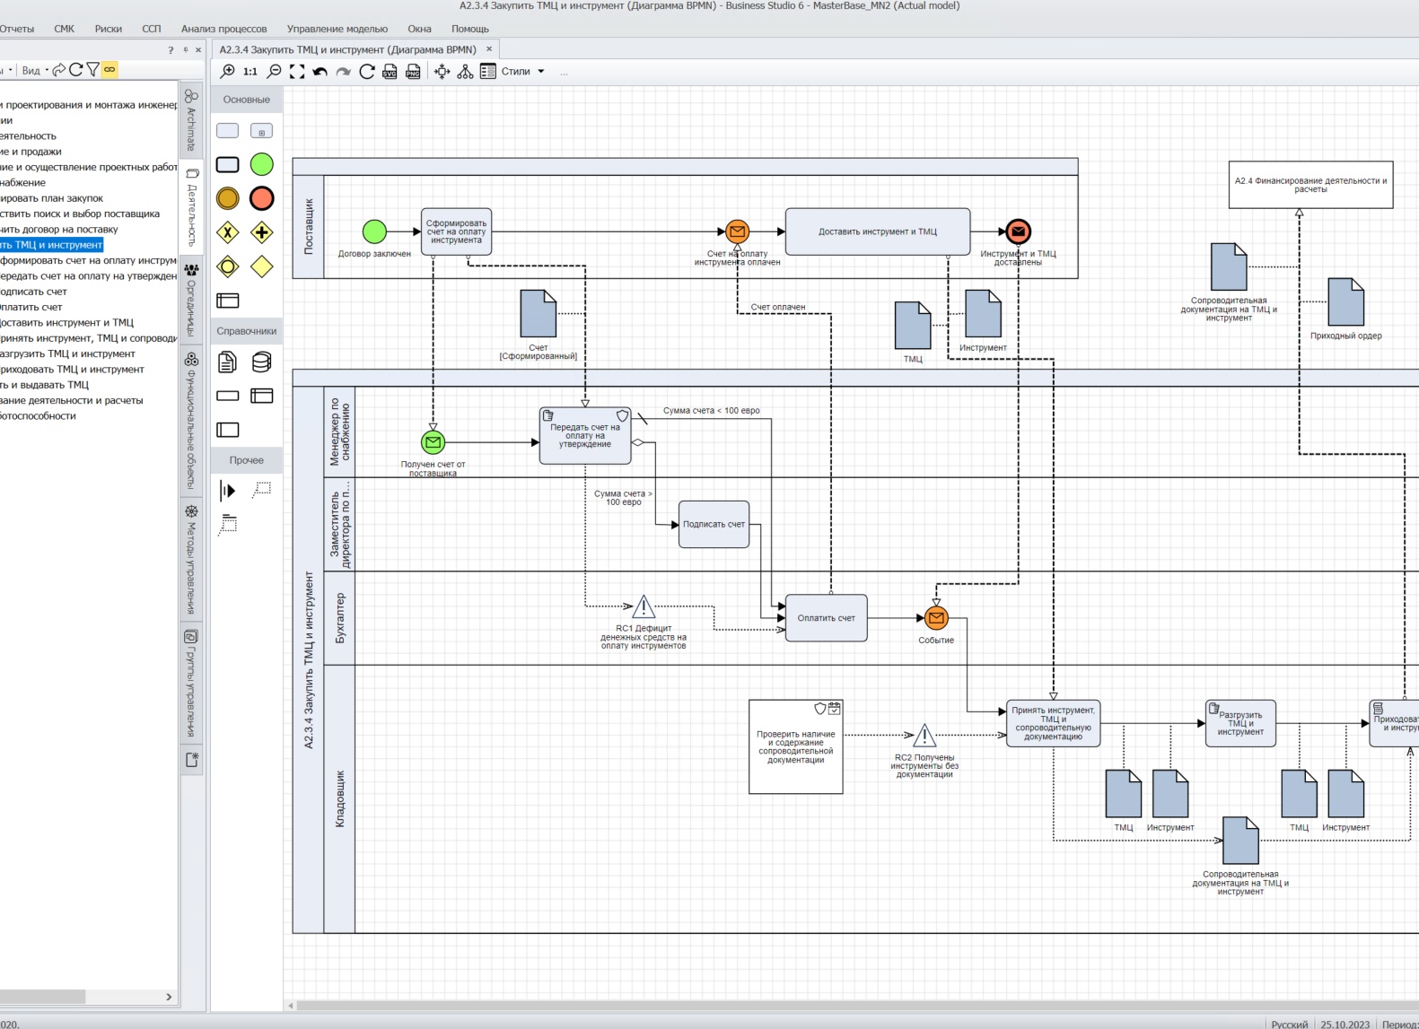Screen dimensions: 1419x1029
Task: Click the zoom in magnifier icon
Action: click(x=228, y=71)
